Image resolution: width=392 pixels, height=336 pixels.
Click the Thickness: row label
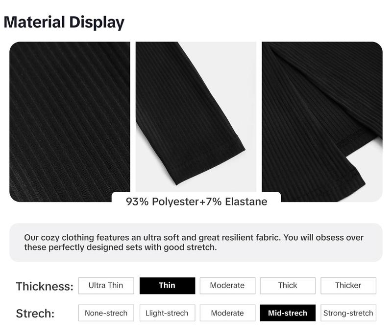(x=45, y=287)
